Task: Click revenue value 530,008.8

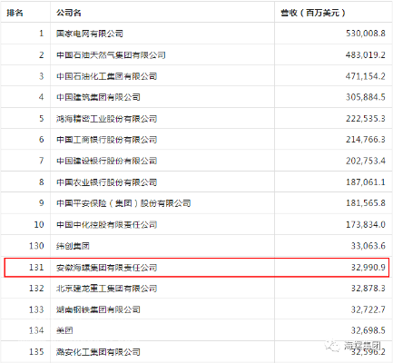Action: 366,34
